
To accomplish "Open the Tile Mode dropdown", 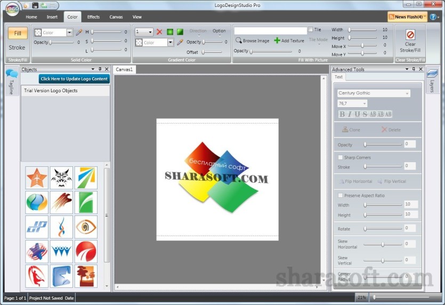I will (x=318, y=41).
